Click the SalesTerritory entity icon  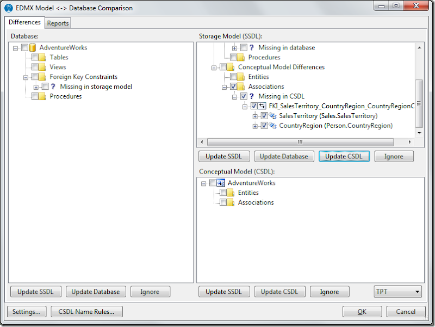[273, 116]
